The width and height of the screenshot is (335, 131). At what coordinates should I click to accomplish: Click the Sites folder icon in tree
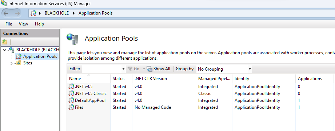19,63
